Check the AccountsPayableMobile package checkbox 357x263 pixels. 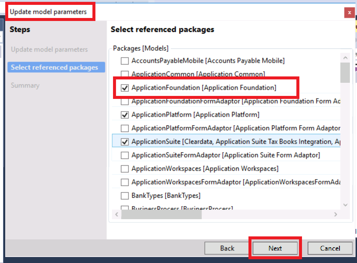point(125,61)
